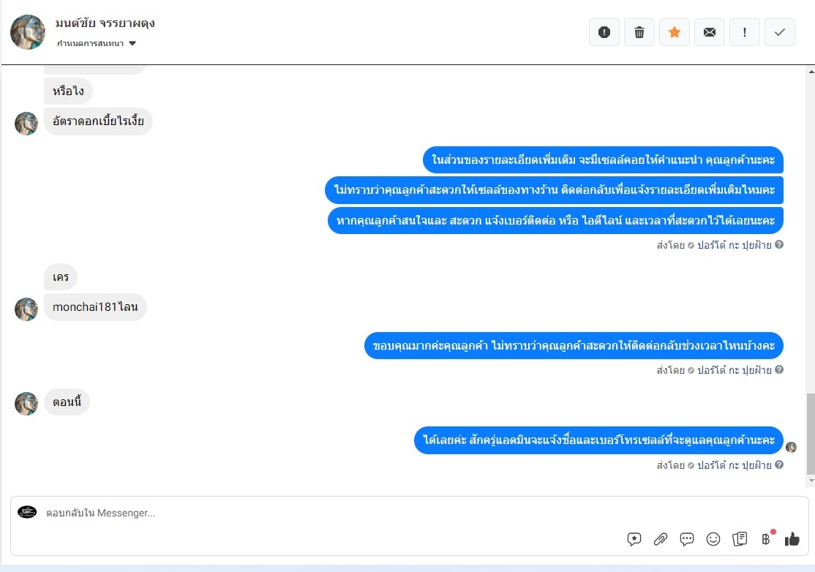Mark the conversation as spam
Screen dimensions: 815x572
click(604, 32)
